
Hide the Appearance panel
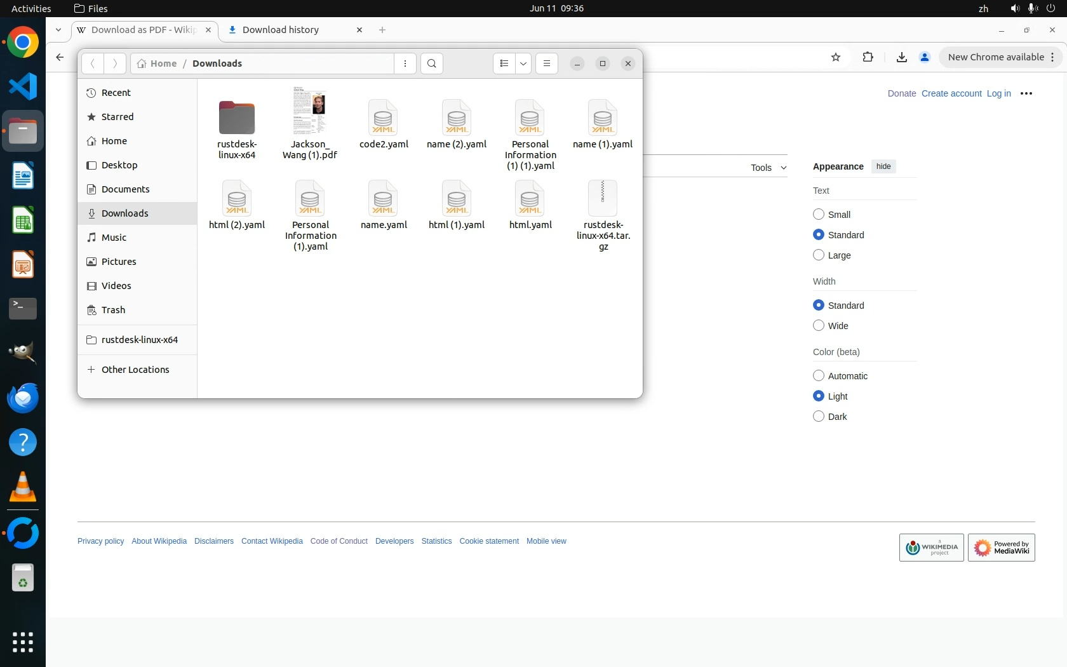(883, 166)
